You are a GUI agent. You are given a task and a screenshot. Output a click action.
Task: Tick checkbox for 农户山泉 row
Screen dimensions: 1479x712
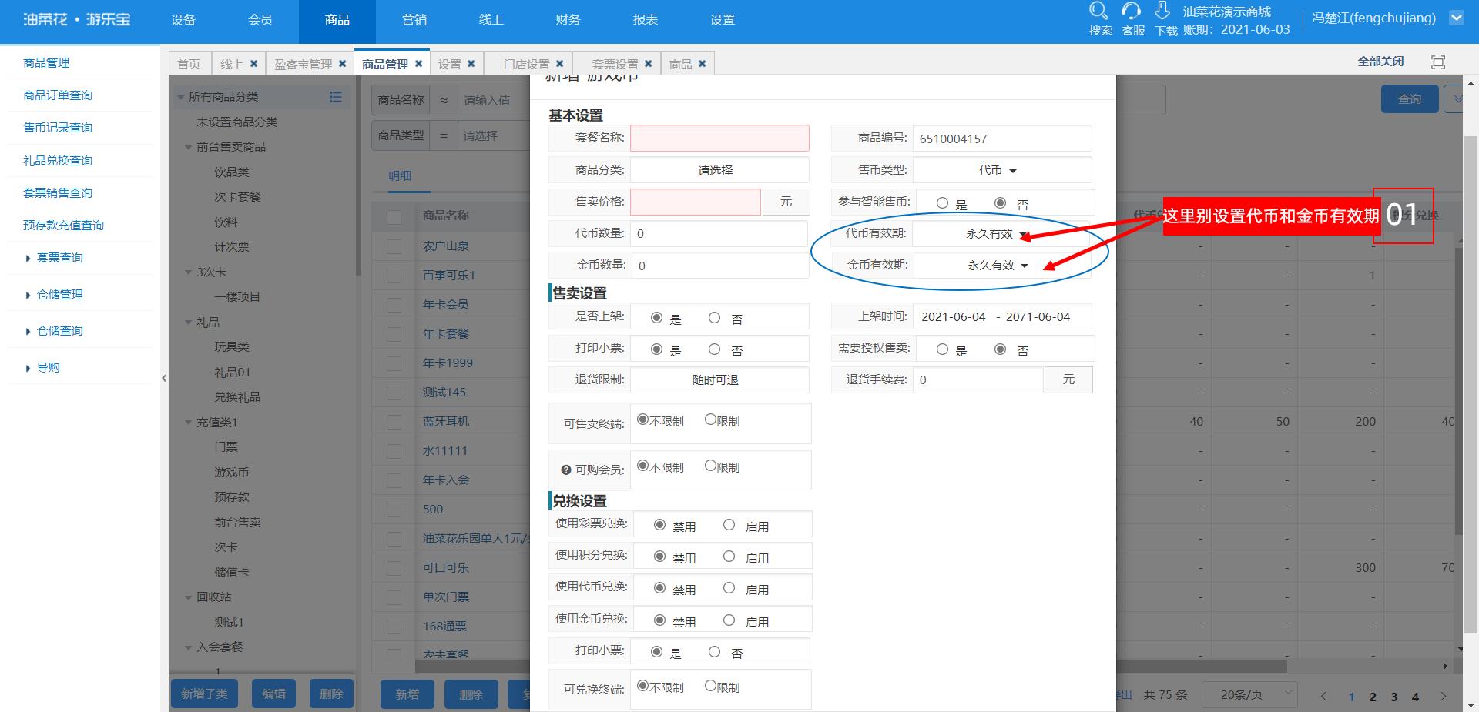coord(394,246)
